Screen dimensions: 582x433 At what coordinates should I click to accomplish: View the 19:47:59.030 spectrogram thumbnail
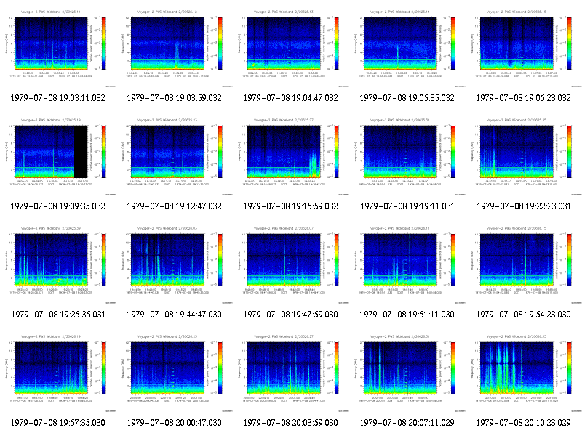tap(290, 264)
